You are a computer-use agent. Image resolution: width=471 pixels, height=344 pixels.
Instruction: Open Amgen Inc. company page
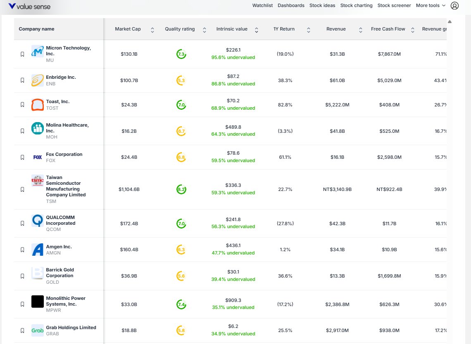click(x=59, y=247)
